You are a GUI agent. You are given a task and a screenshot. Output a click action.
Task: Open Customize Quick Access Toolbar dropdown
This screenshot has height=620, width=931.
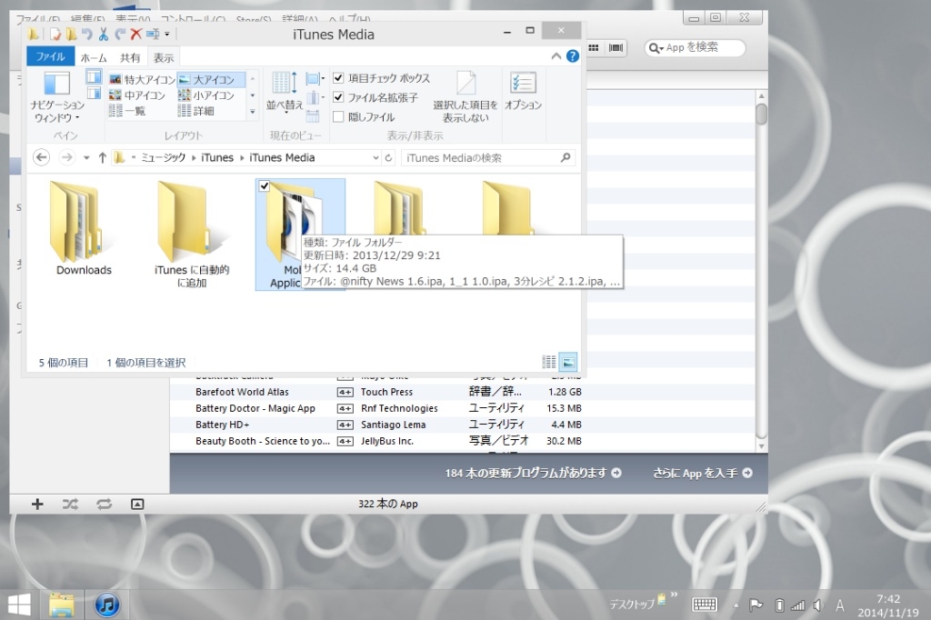coord(167,35)
